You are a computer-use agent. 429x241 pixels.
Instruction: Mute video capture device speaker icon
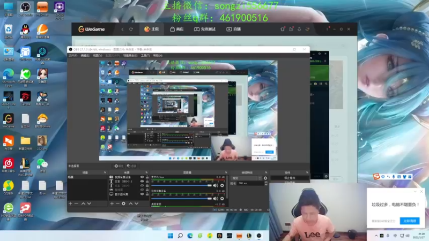[x=216, y=199]
